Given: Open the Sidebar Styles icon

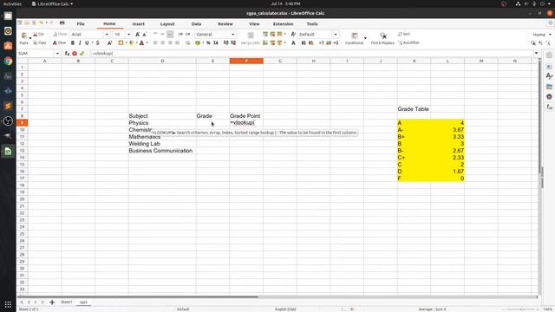Looking at the screenshot, I should click(x=549, y=76).
